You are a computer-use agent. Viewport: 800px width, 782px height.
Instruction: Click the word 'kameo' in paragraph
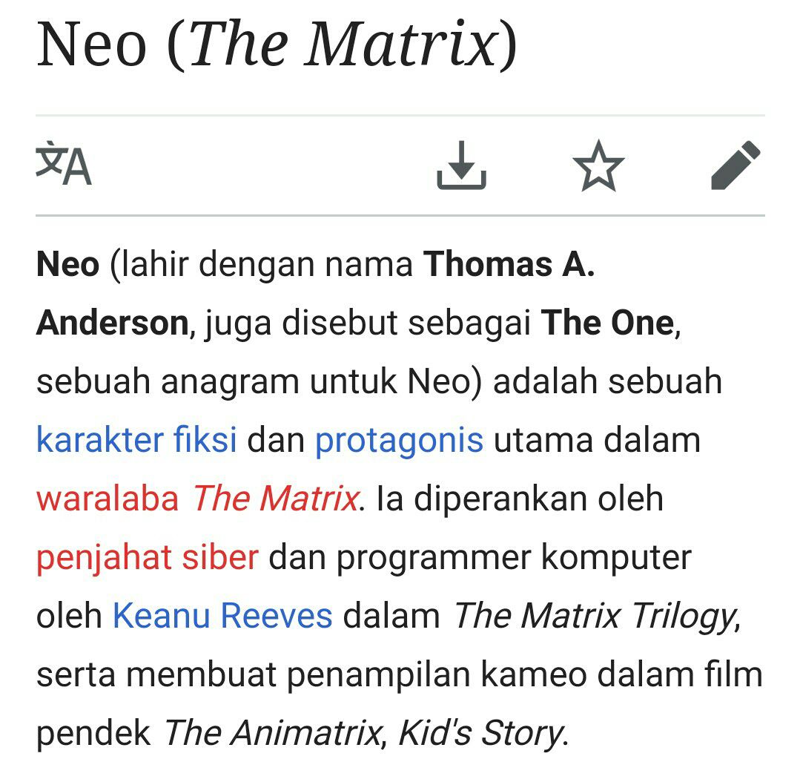point(534,674)
